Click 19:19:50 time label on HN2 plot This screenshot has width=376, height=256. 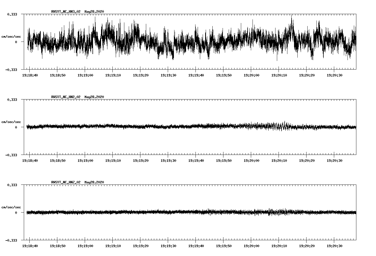223,161
